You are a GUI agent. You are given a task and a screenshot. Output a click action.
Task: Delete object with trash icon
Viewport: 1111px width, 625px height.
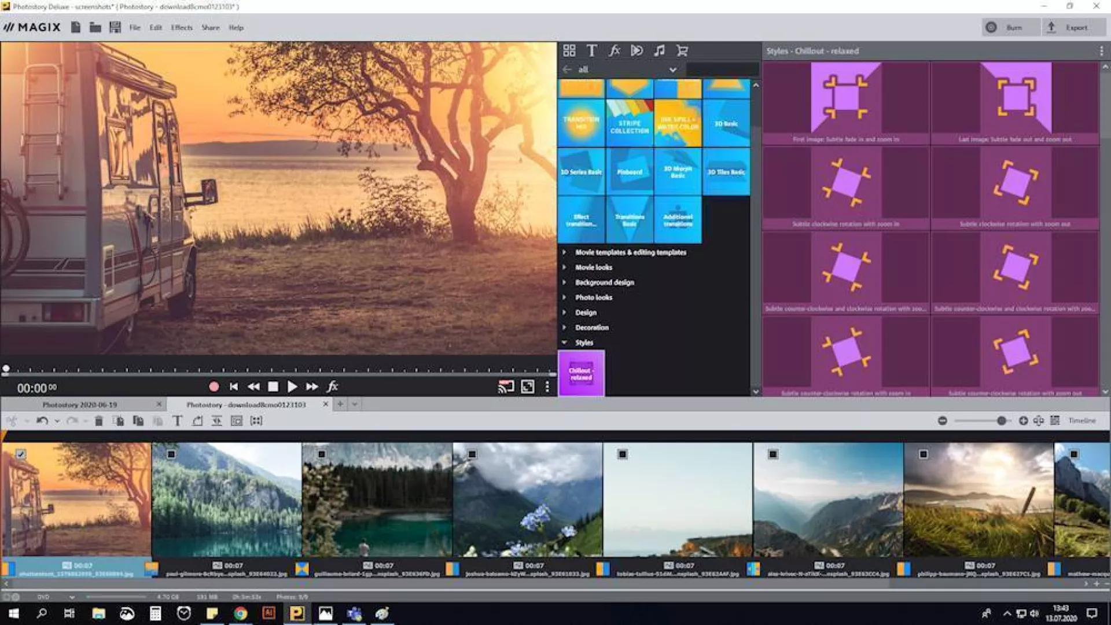click(x=98, y=421)
